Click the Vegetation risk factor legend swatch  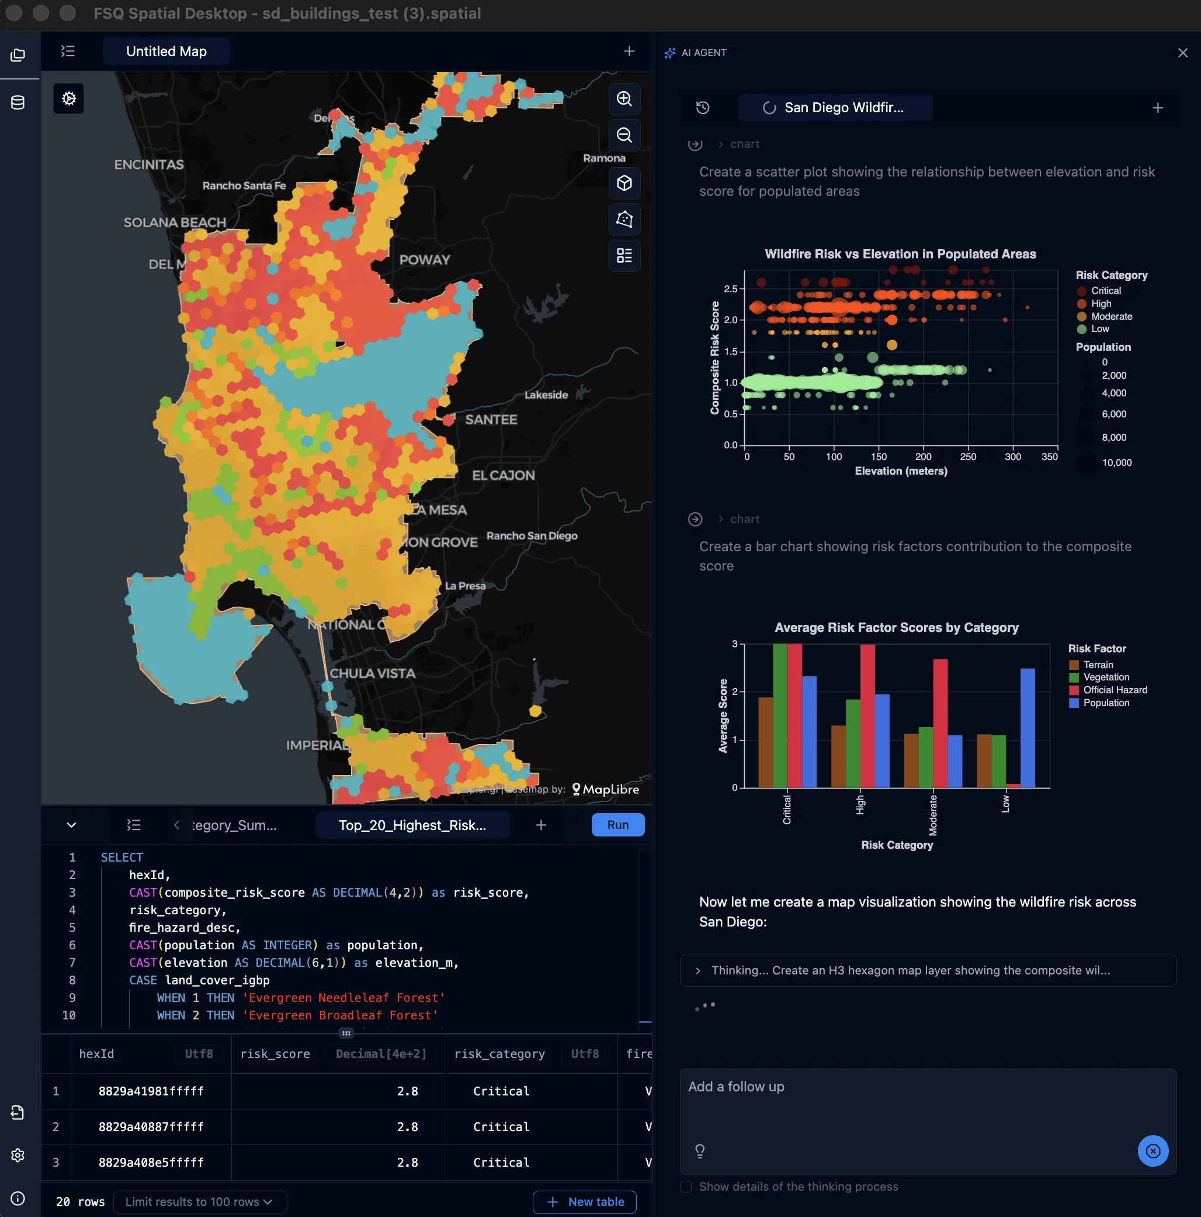[1074, 677]
